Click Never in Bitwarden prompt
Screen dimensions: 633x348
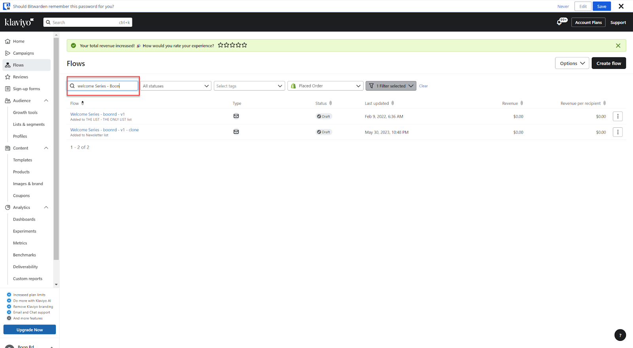pos(563,6)
